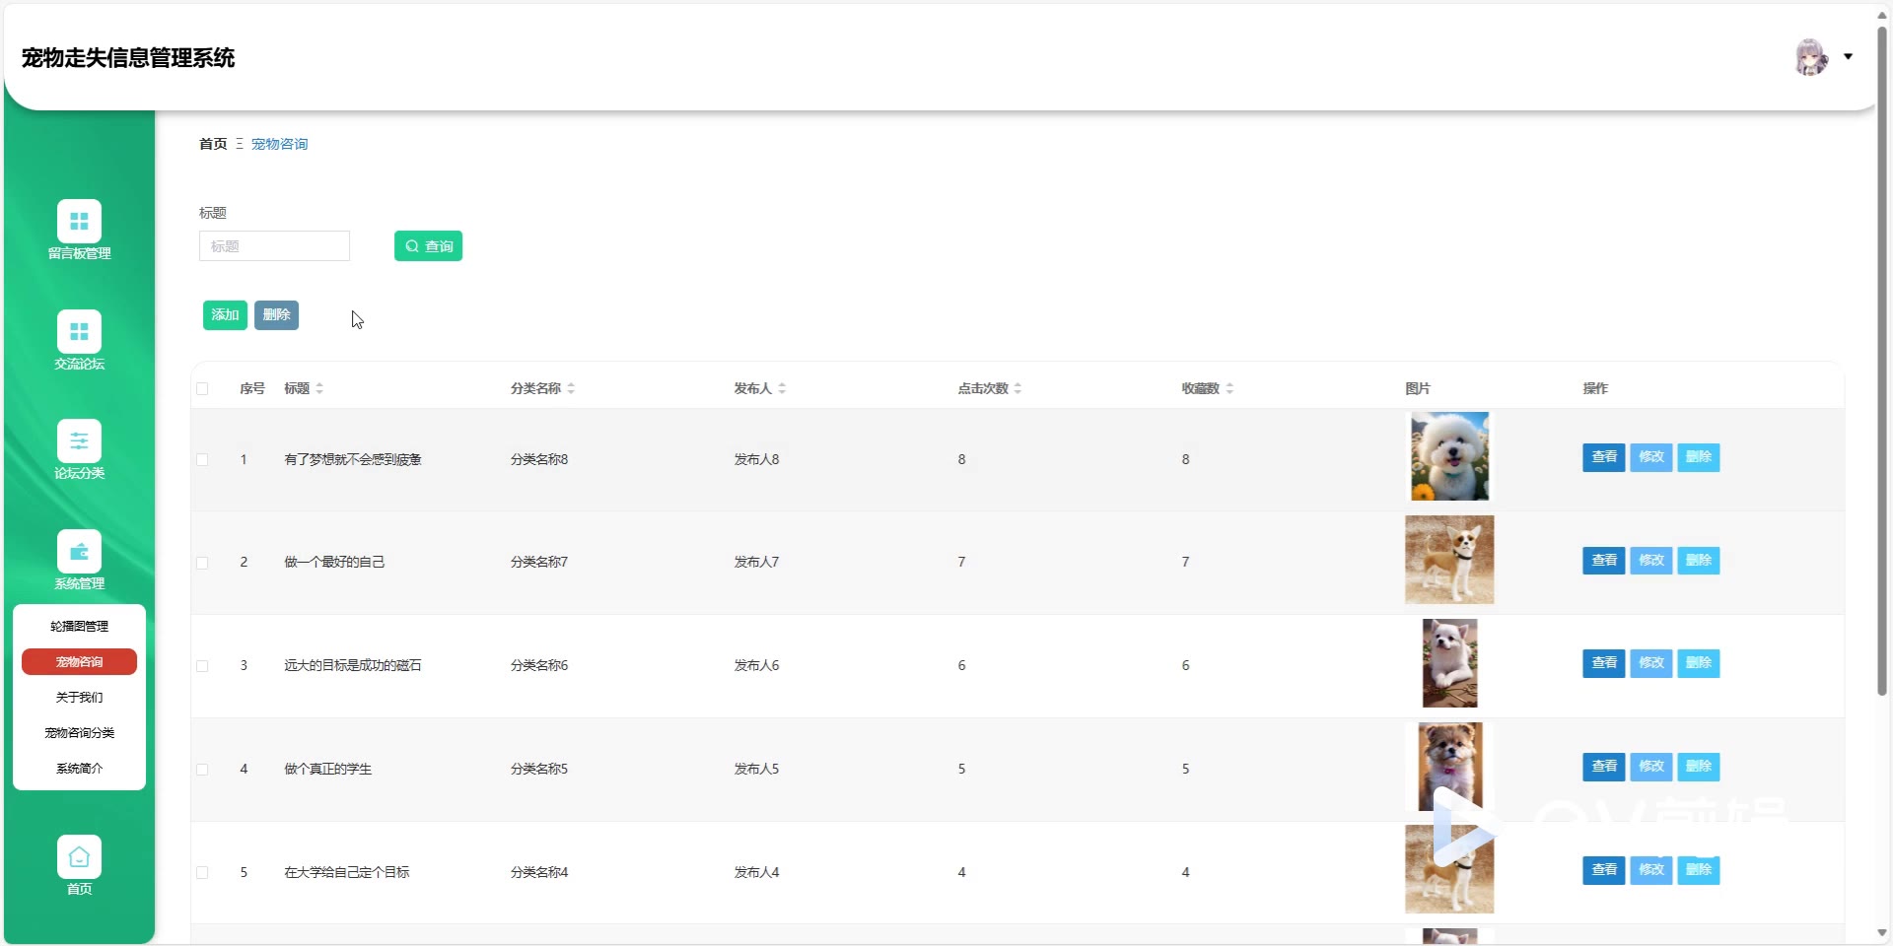Click the 标题 search input field
Viewport: 1893px width, 946px height.
[x=274, y=246]
